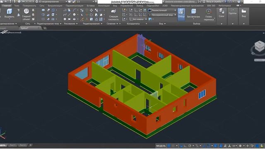
Task: Click the ViewCube in the viewport
Action: coord(259,46)
